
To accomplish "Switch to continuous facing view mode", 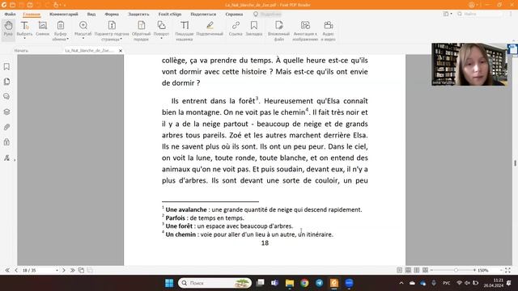I will point(425,270).
